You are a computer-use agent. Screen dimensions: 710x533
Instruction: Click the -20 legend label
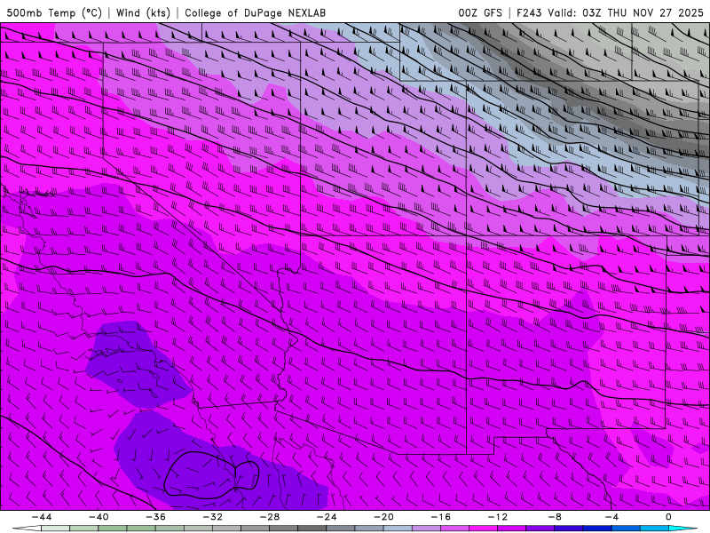(383, 517)
